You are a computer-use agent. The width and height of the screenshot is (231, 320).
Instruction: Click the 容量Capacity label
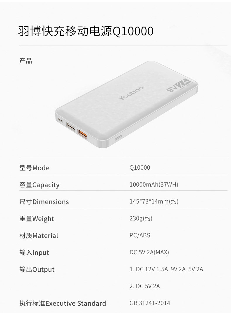pos(39,185)
